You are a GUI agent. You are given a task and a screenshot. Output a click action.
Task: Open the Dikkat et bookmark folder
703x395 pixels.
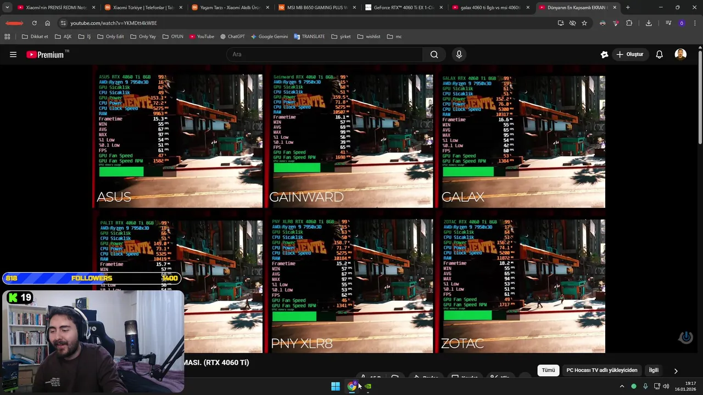[x=35, y=37]
